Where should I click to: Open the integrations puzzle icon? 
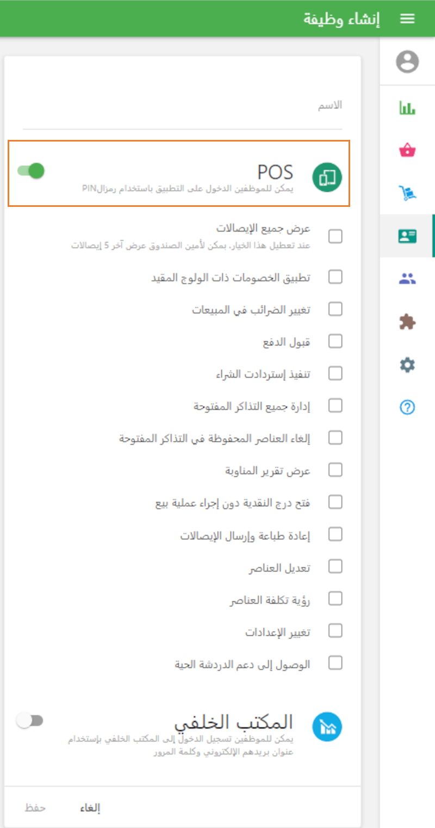click(407, 322)
